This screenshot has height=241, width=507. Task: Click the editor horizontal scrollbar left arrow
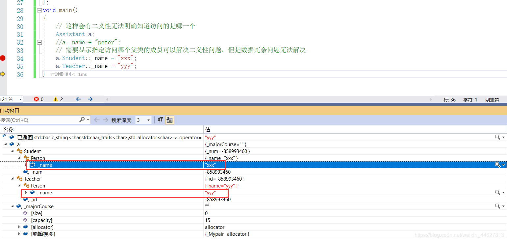(x=107, y=99)
